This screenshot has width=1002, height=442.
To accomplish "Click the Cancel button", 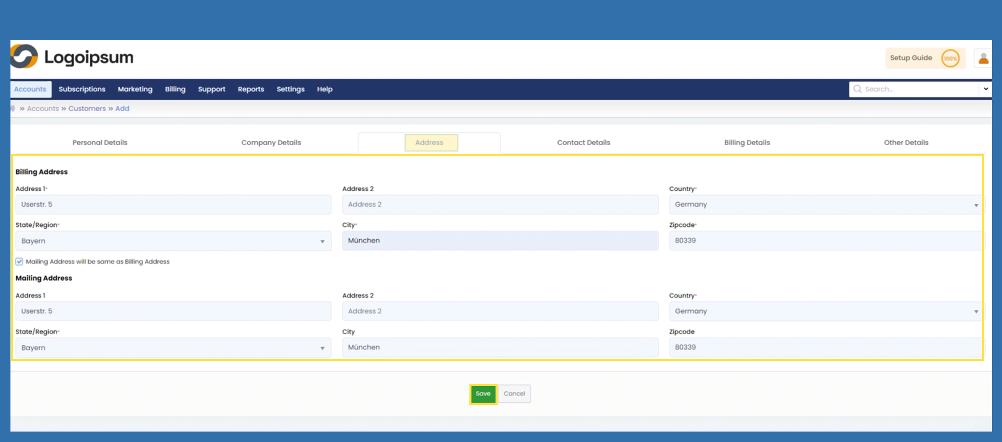I will (x=514, y=394).
